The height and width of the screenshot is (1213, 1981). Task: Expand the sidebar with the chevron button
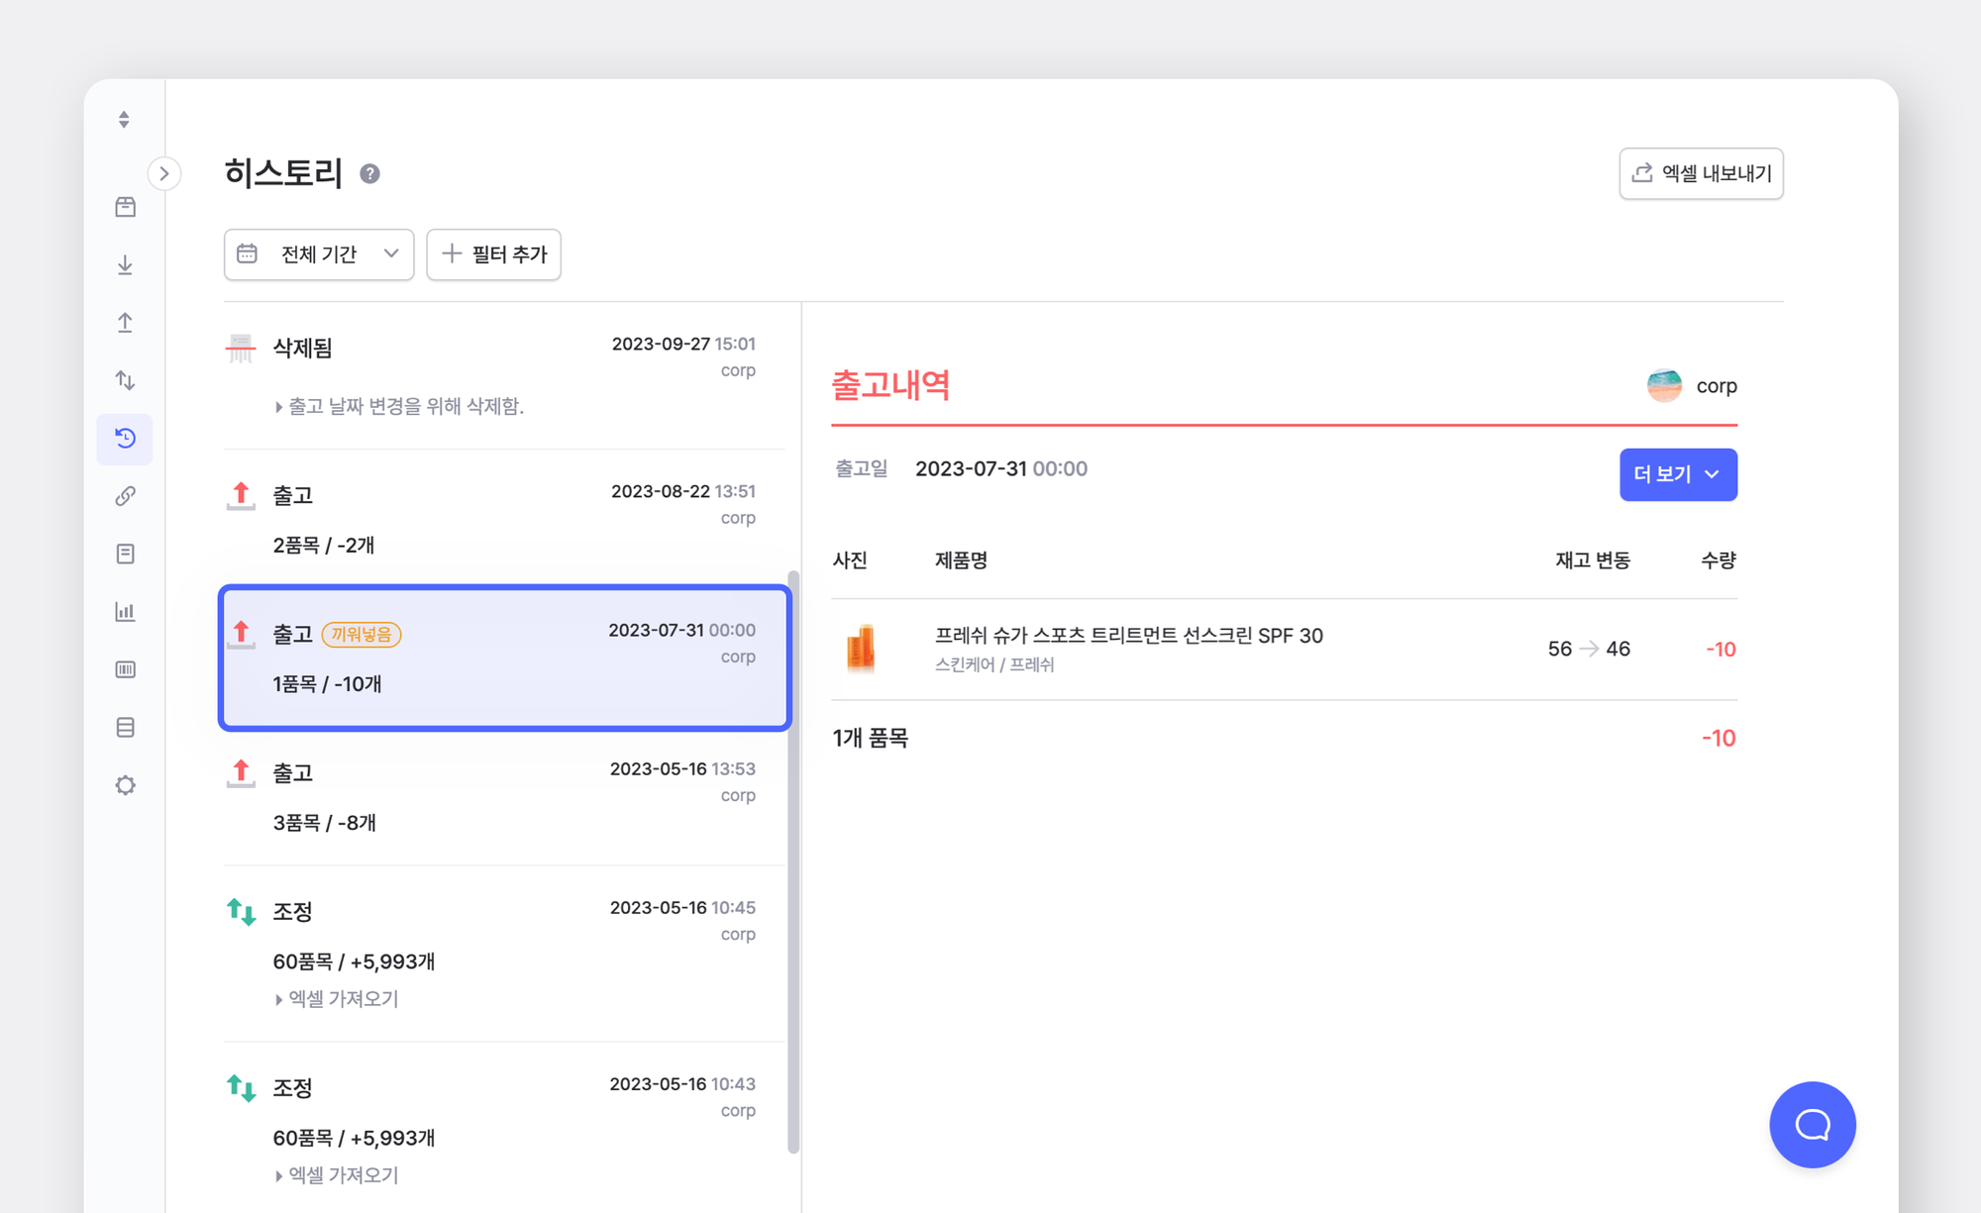164,173
